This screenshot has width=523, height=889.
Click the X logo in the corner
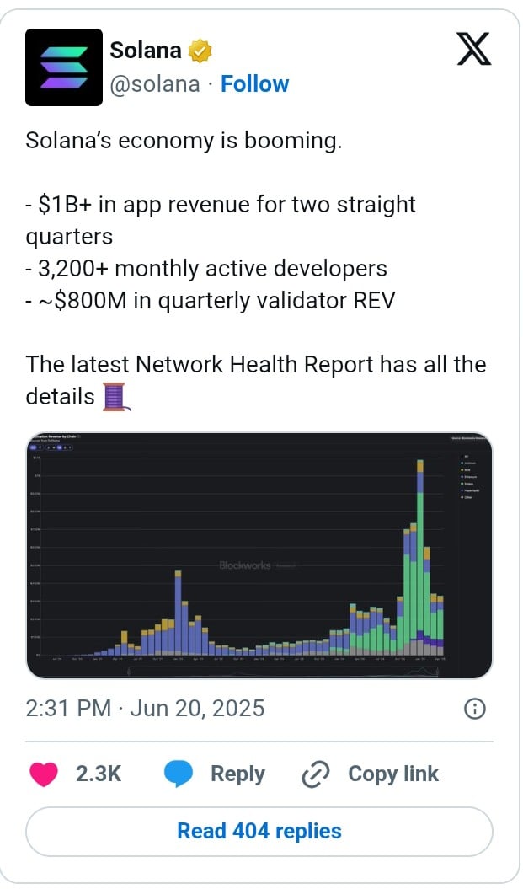point(473,51)
